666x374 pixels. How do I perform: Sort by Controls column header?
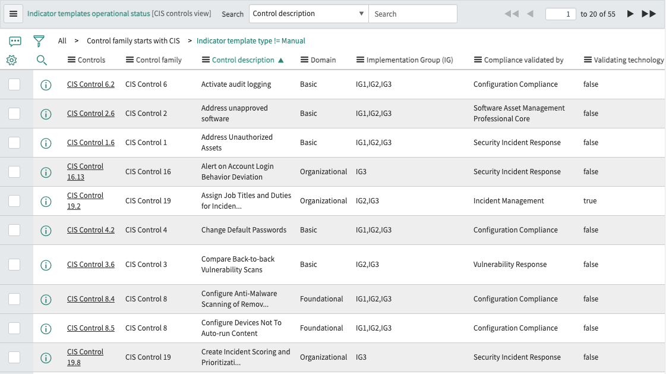(91, 60)
